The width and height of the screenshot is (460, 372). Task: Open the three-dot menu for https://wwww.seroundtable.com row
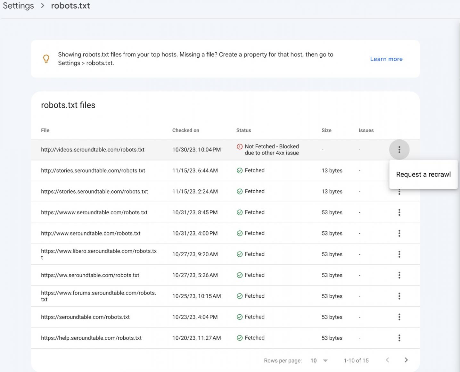coord(399,212)
